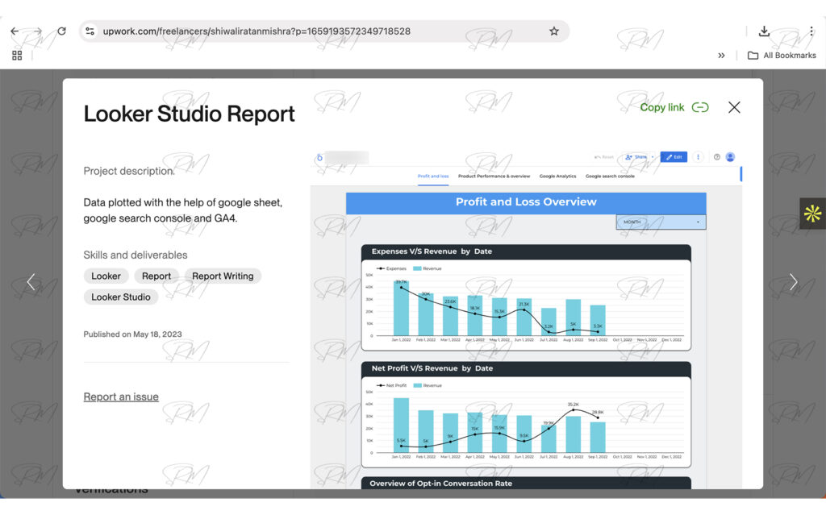Click the Expenses legend in first chart
Viewport: 826px width, 515px height.
pos(391,268)
